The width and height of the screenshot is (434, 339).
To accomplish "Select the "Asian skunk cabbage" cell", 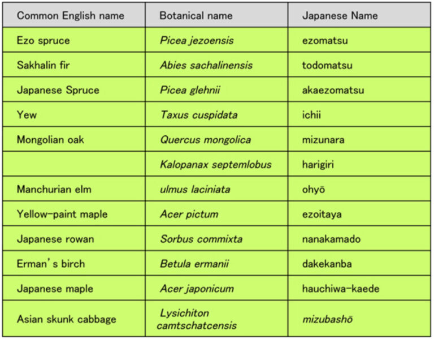I will click(x=66, y=319).
